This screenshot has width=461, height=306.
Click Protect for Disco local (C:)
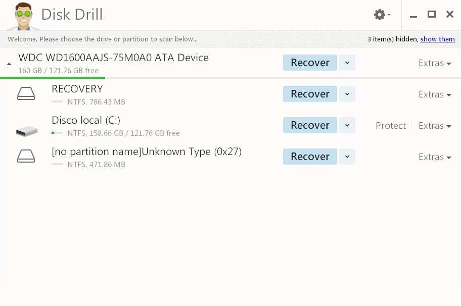(x=391, y=126)
